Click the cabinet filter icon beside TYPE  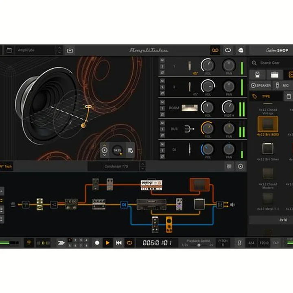tap(289, 96)
